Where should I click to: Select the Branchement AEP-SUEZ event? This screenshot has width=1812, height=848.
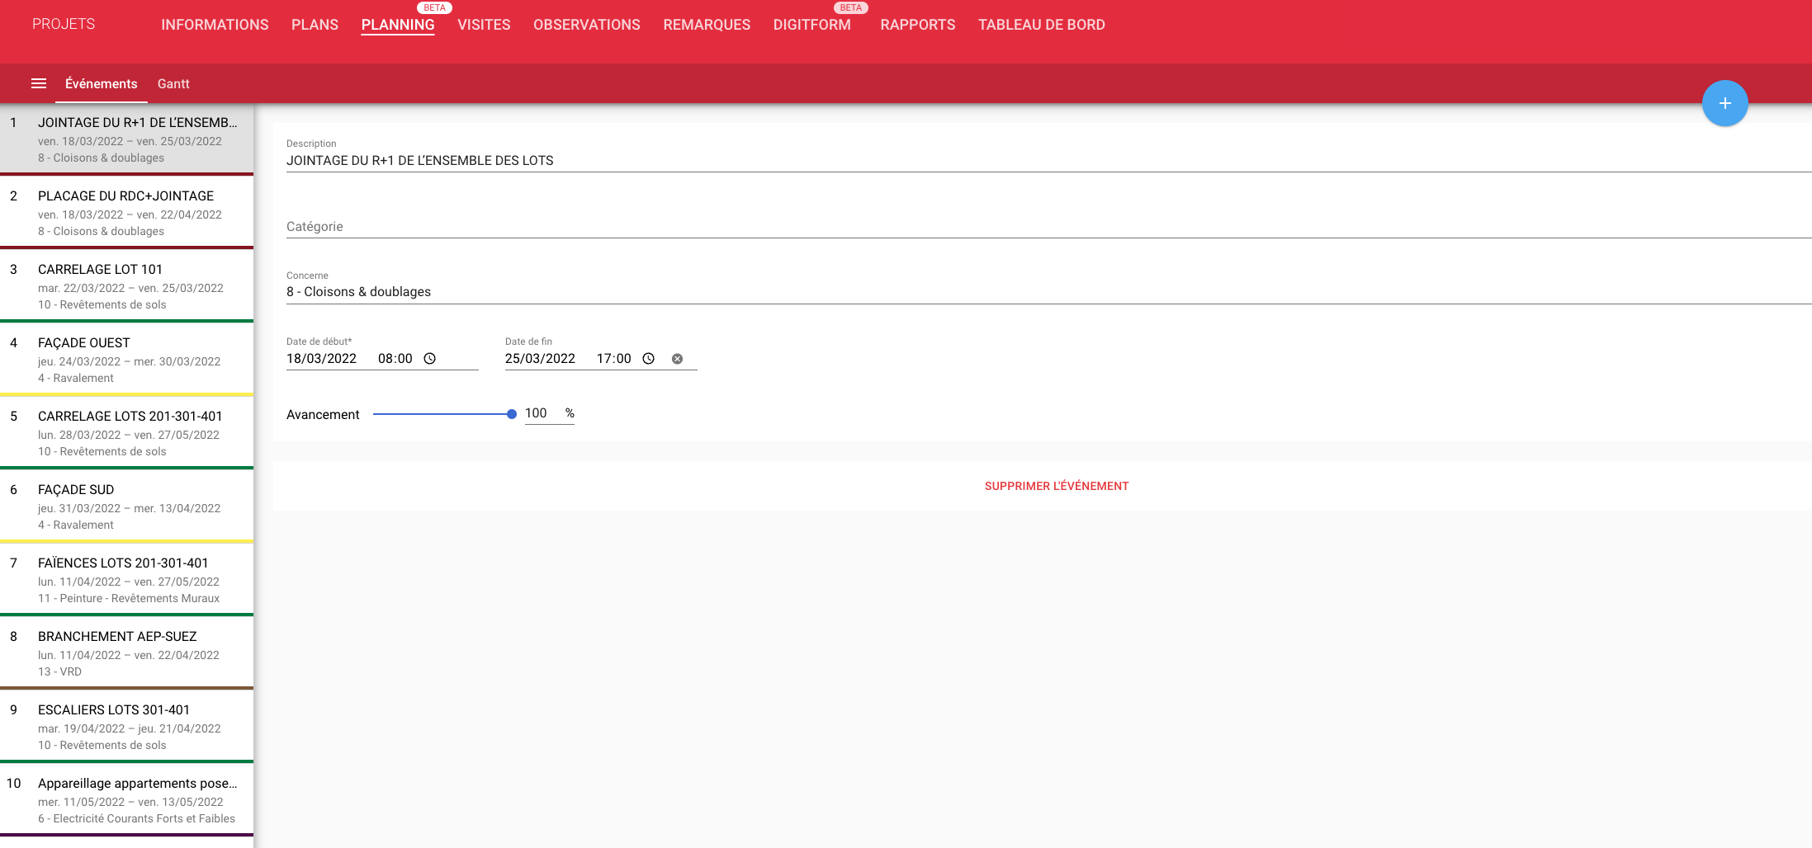click(127, 653)
